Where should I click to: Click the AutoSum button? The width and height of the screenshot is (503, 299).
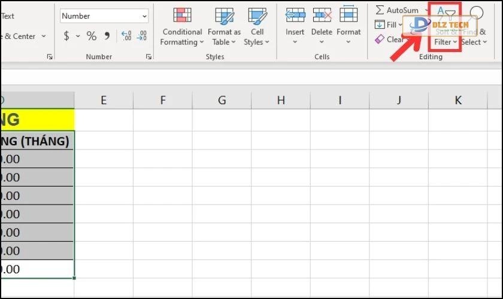(x=396, y=10)
